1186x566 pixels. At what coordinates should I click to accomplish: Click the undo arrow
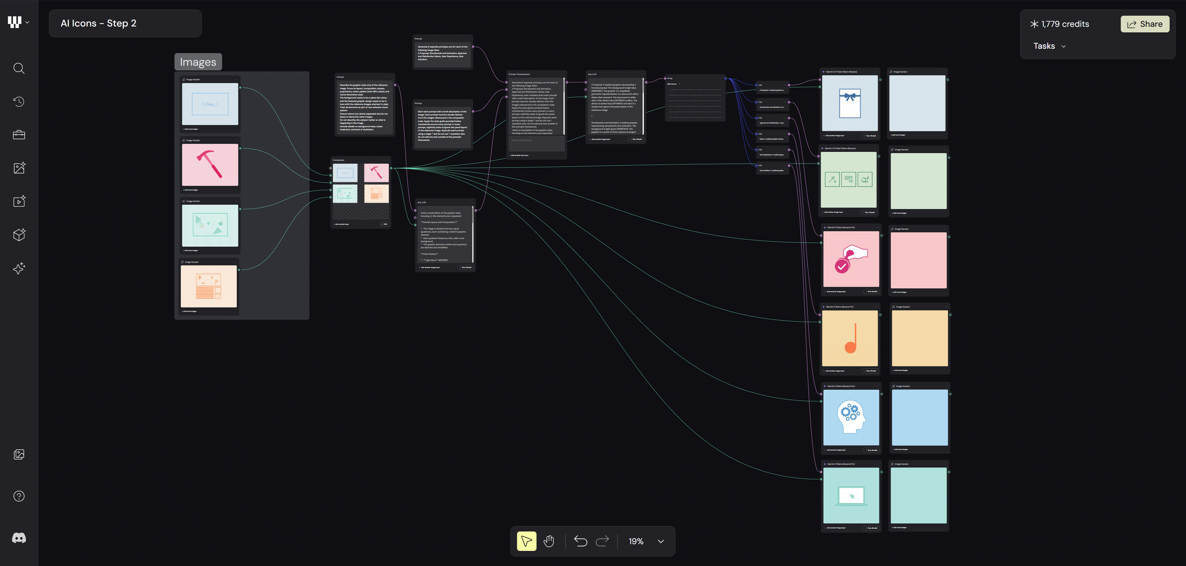pyautogui.click(x=580, y=541)
